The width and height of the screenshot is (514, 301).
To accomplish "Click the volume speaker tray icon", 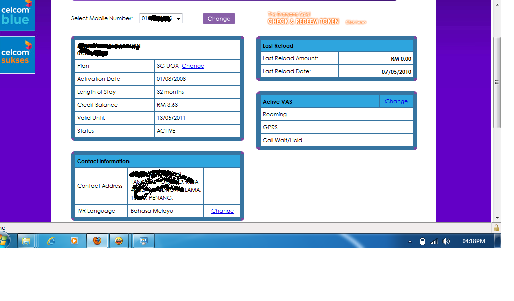I will pyautogui.click(x=446, y=241).
